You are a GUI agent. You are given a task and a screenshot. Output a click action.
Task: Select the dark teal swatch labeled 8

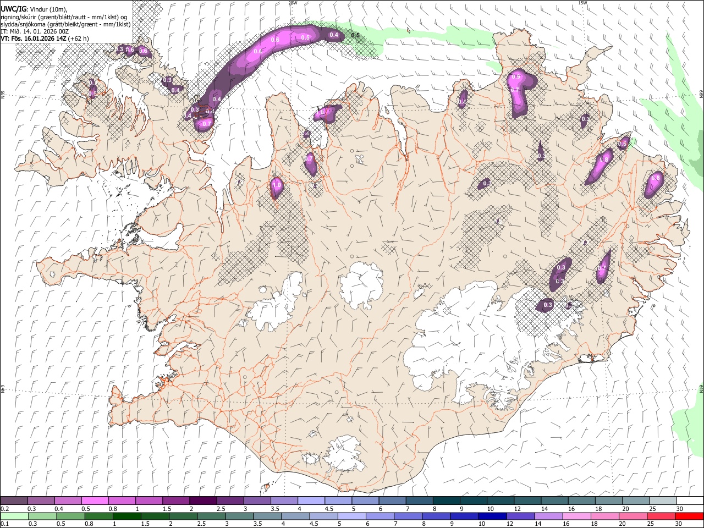tap(446, 501)
